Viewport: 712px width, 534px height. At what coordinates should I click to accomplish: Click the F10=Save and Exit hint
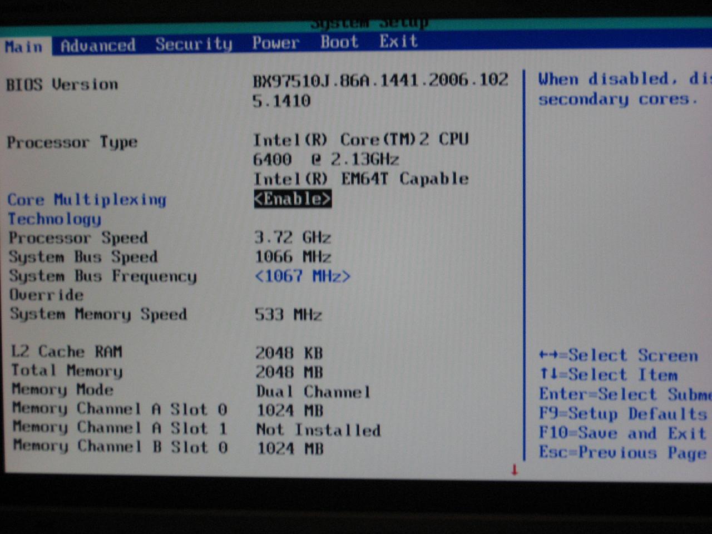pyautogui.click(x=623, y=433)
